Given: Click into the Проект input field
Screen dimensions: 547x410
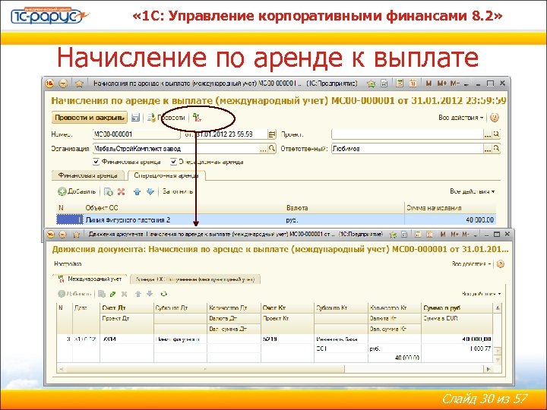Looking at the screenshot, I should (x=407, y=134).
